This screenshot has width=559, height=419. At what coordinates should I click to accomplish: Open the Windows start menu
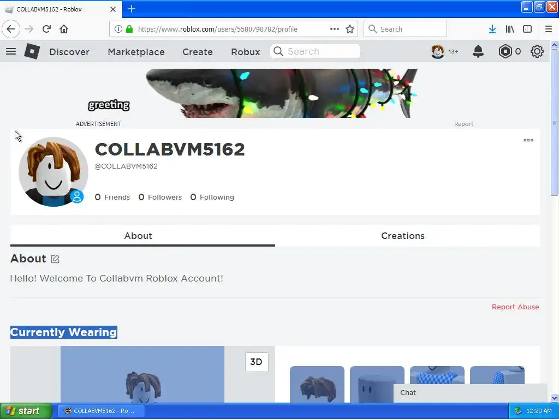(x=26, y=411)
